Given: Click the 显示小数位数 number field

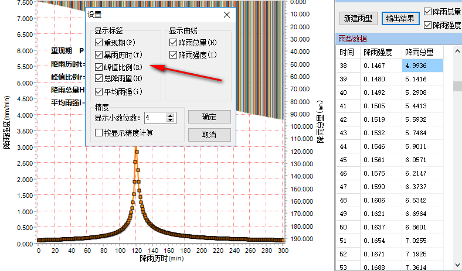Looking at the screenshot, I should coord(154,118).
